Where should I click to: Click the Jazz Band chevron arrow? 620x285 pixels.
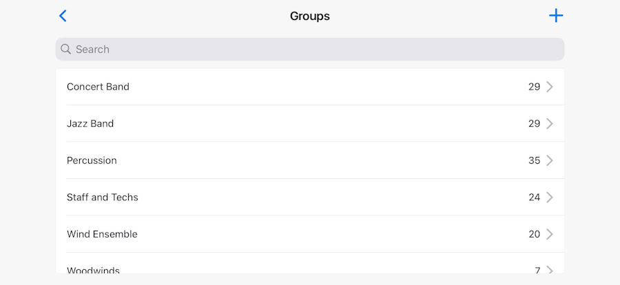point(550,124)
